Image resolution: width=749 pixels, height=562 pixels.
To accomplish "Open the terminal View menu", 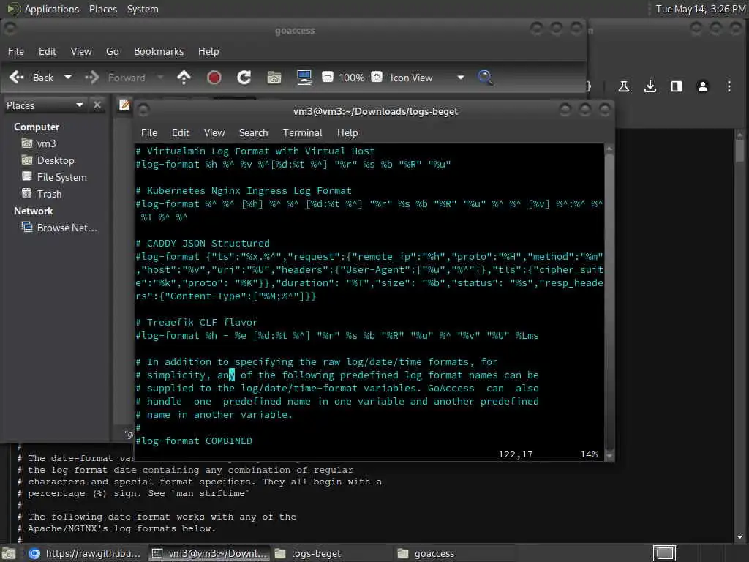I will pyautogui.click(x=214, y=133).
